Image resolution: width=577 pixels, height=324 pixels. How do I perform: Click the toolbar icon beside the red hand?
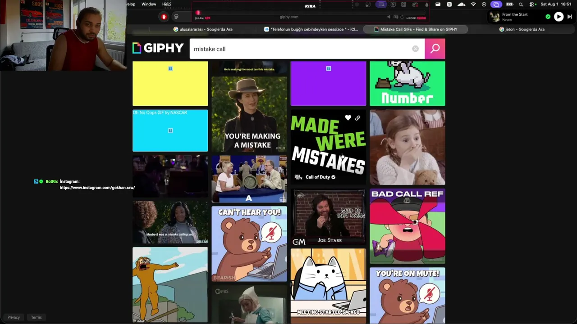(176, 17)
